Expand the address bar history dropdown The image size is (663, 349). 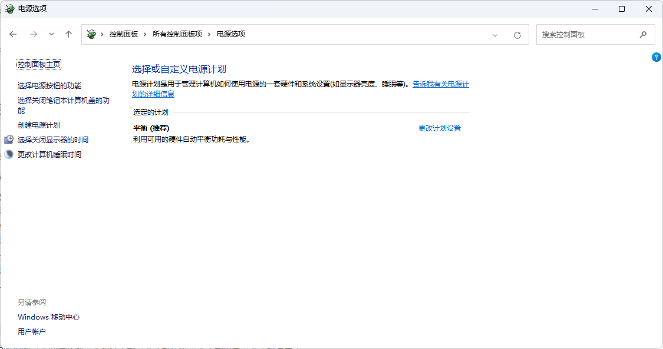495,35
